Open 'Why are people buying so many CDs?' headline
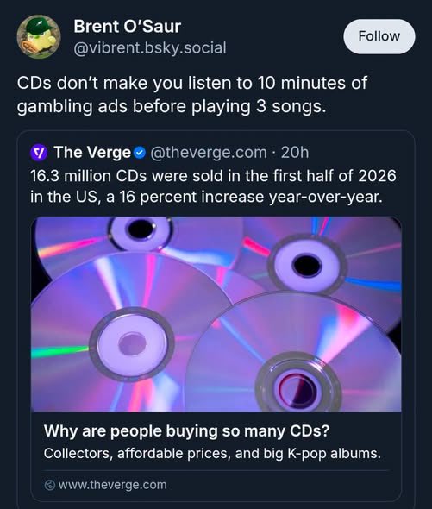 point(186,431)
